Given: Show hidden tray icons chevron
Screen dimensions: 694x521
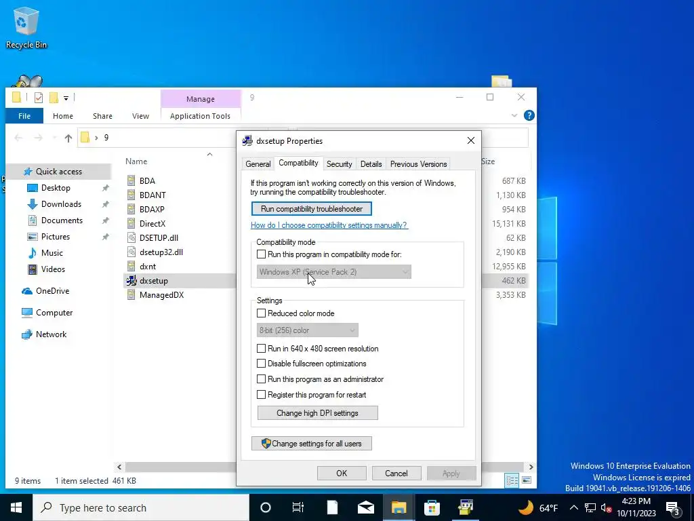Looking at the screenshot, I should click(x=573, y=507).
